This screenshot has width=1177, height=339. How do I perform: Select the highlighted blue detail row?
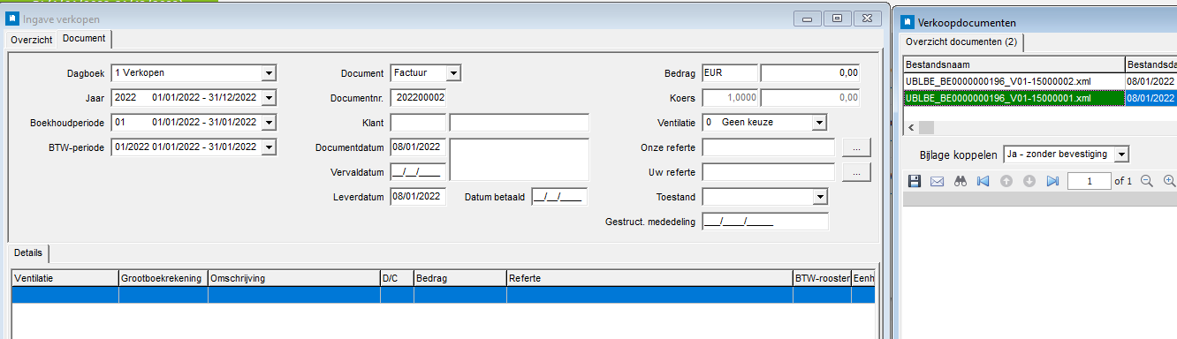(444, 295)
